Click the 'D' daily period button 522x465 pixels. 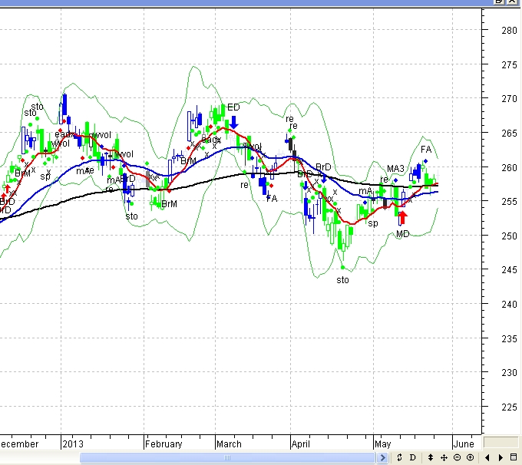(x=412, y=458)
